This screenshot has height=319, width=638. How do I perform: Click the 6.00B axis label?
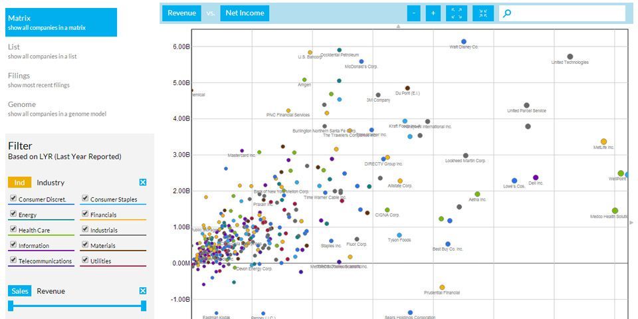point(181,47)
